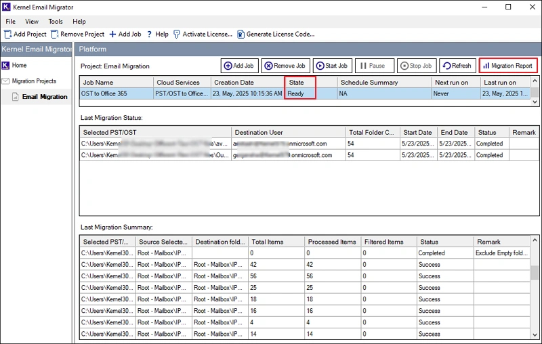The width and height of the screenshot is (542, 344).
Task: Click the End Date column header
Action: point(456,132)
